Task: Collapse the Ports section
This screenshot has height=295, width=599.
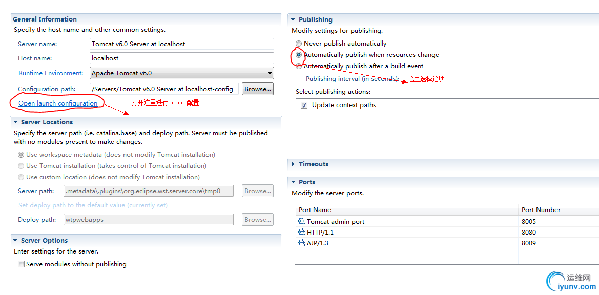Action: [x=294, y=182]
